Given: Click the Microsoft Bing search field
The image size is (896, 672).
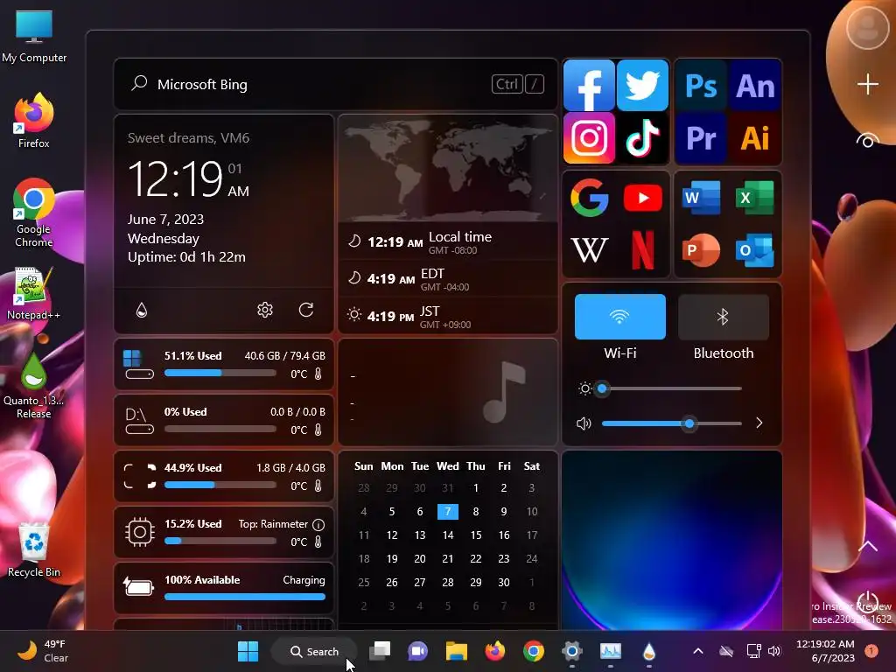Looking at the screenshot, I should tap(335, 85).
